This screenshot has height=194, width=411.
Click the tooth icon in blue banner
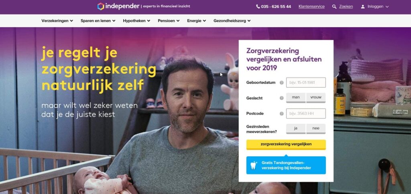pyautogui.click(x=254, y=165)
